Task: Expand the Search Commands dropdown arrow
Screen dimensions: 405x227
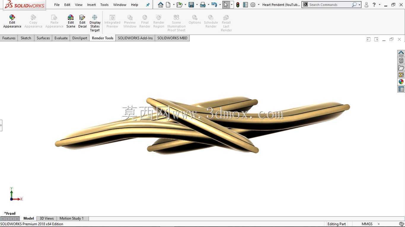Action: (359, 5)
